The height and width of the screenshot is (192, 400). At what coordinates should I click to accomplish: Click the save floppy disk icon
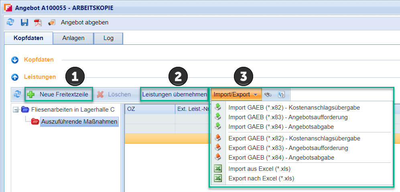24,22
